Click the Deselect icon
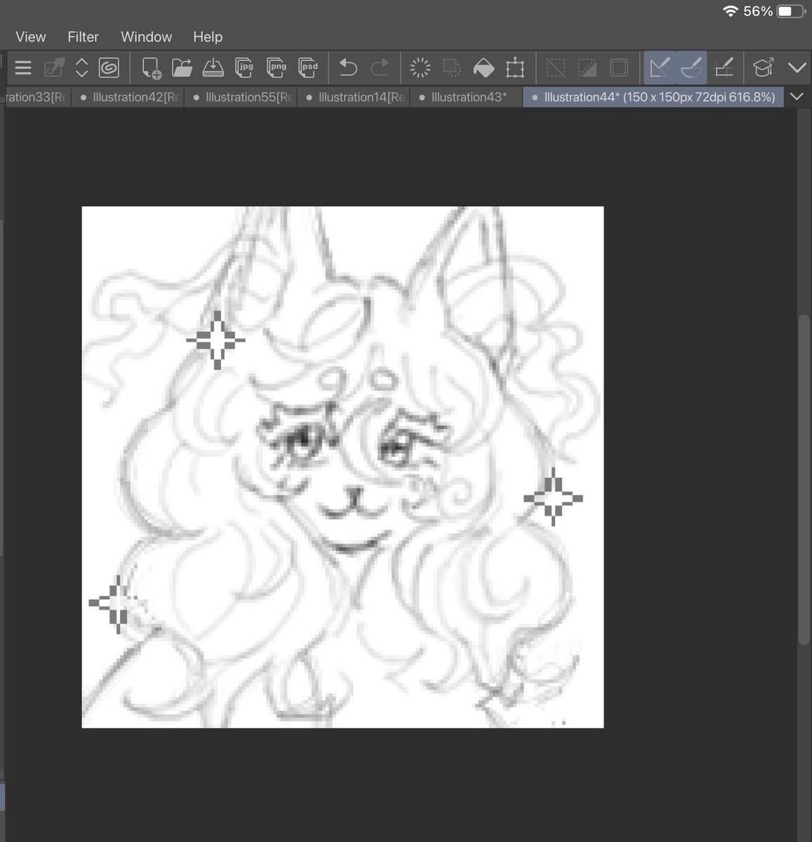 tap(555, 68)
